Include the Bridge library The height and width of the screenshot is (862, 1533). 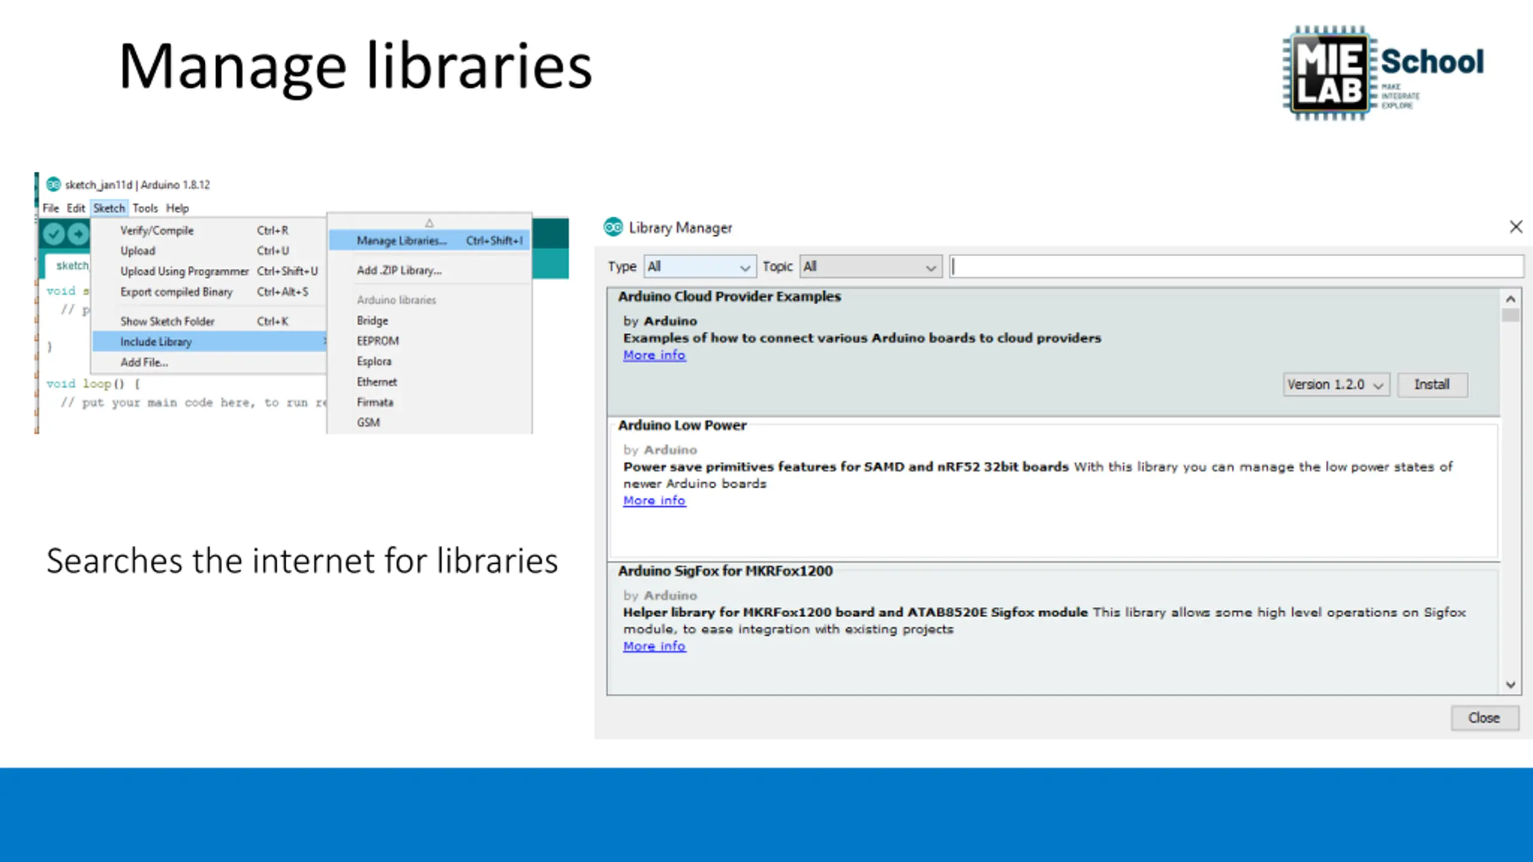coord(429,321)
